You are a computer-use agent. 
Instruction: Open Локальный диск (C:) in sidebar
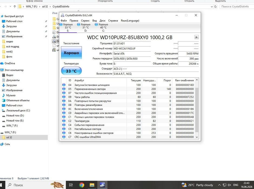pyautogui.click(x=18, y=110)
